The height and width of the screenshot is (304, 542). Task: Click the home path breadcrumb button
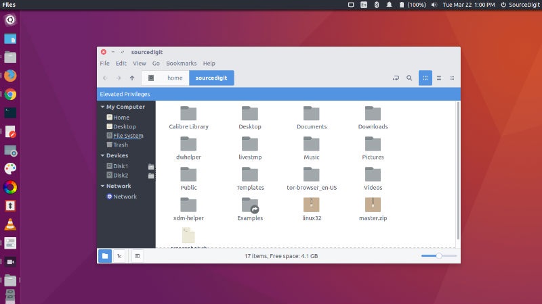point(175,78)
